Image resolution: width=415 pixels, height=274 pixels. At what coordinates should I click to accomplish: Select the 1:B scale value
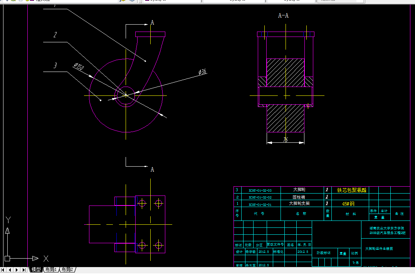[355, 262]
